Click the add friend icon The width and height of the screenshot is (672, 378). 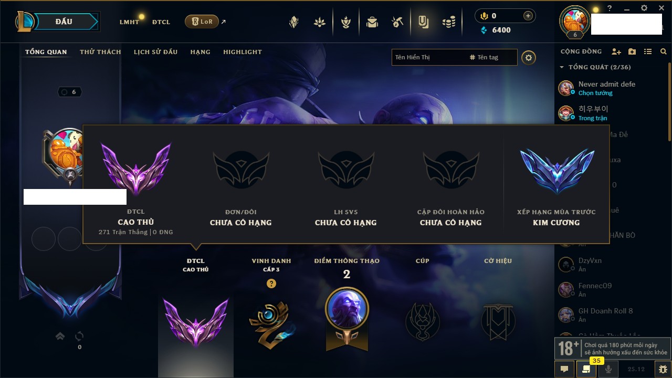(616, 51)
